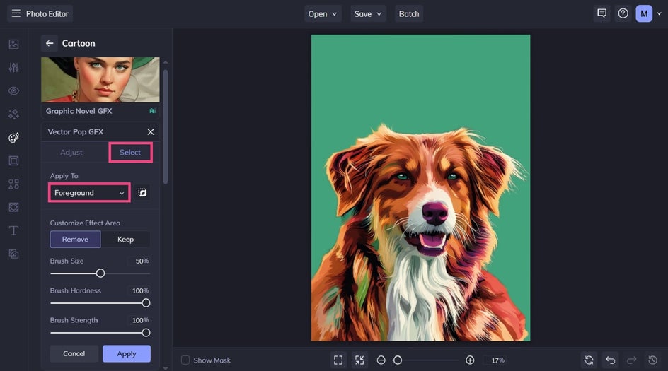Open the Touch Up eye icon
Viewport: 668px width, 371px height.
click(x=13, y=90)
